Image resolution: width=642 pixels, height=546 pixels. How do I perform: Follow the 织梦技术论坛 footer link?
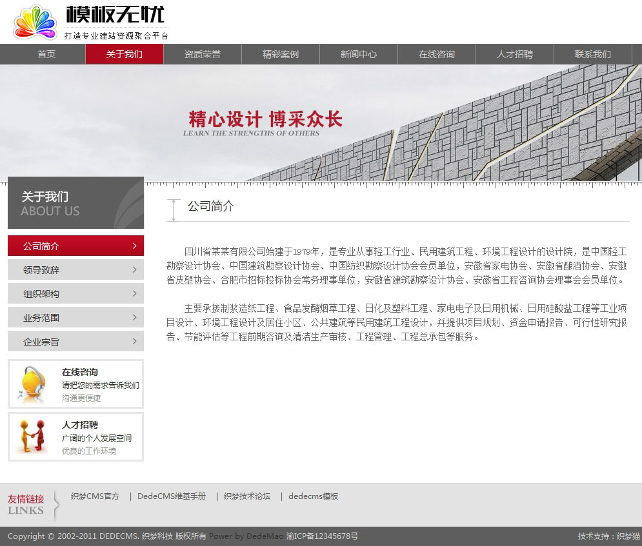pyautogui.click(x=247, y=496)
